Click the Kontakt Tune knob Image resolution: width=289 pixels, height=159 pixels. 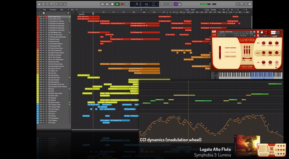coord(262,33)
